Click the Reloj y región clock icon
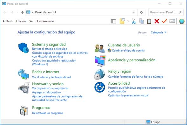 [99, 74]
